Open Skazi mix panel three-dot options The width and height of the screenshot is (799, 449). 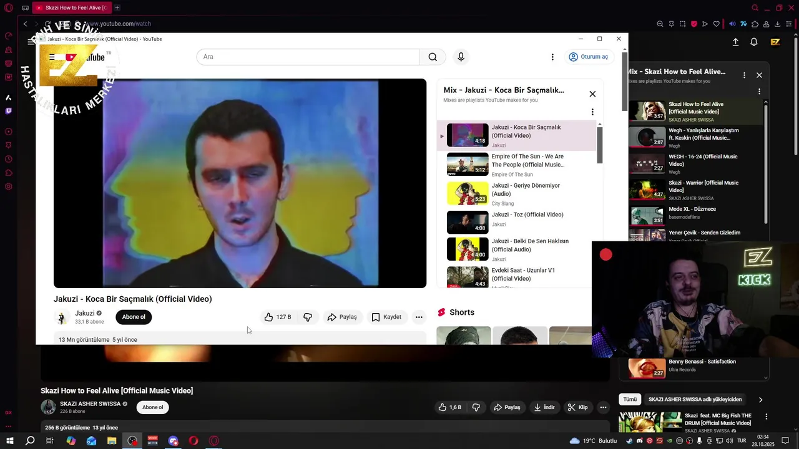click(744, 75)
